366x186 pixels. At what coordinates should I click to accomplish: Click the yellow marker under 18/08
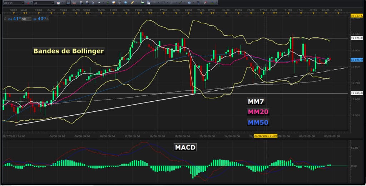176,13
